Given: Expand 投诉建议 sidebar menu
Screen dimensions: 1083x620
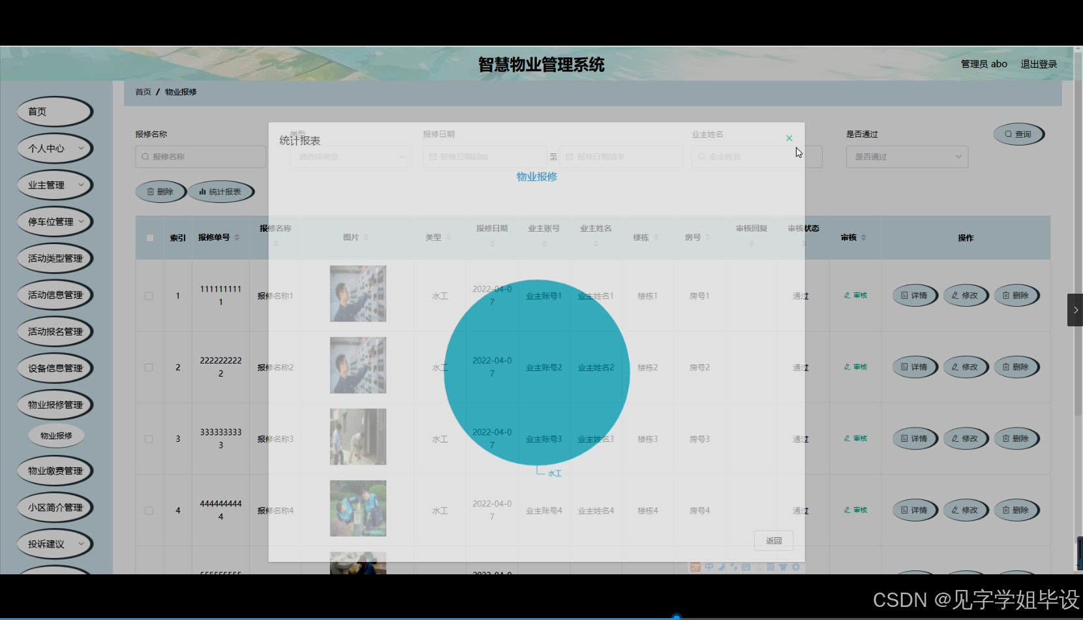Looking at the screenshot, I should pos(55,544).
